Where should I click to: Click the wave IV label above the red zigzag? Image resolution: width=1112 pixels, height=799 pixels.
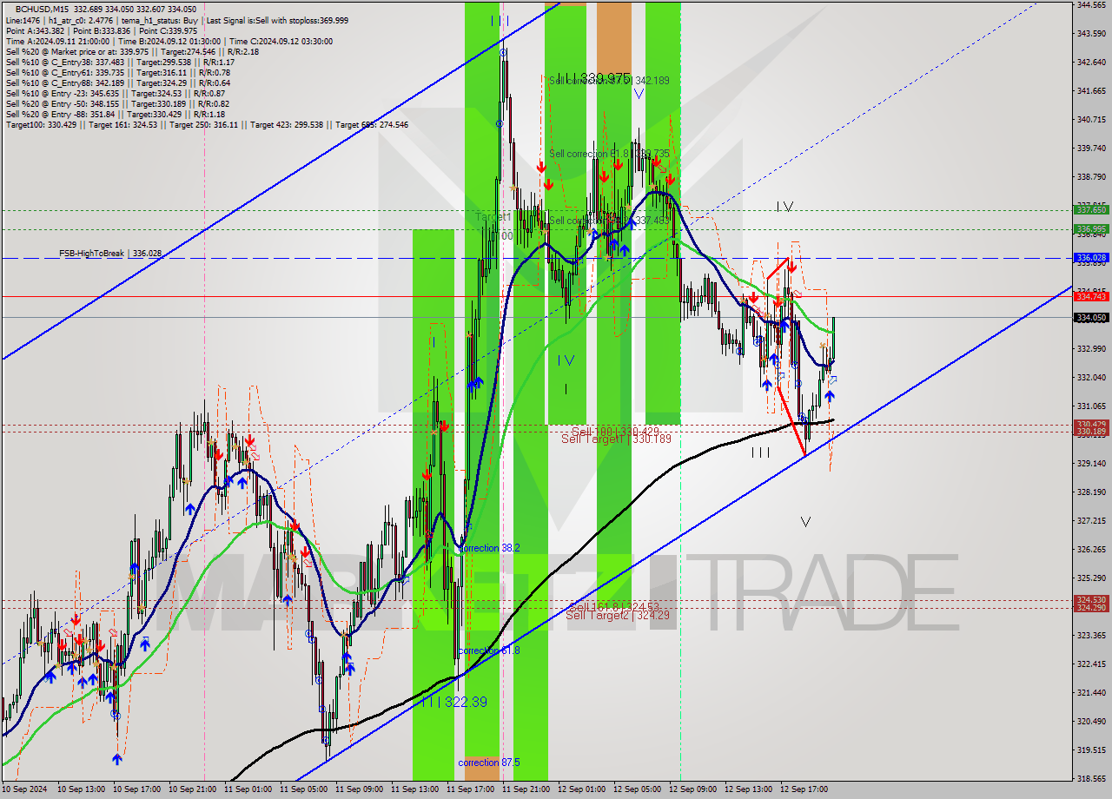coord(784,207)
